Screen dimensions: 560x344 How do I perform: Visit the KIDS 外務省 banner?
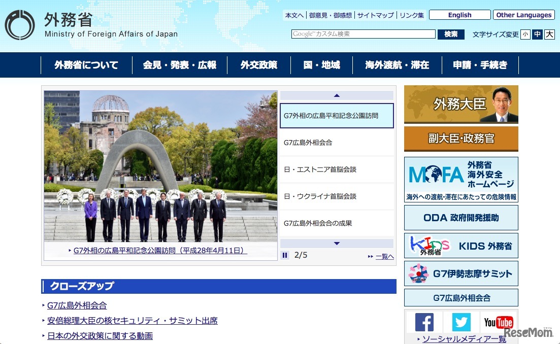[460, 245]
